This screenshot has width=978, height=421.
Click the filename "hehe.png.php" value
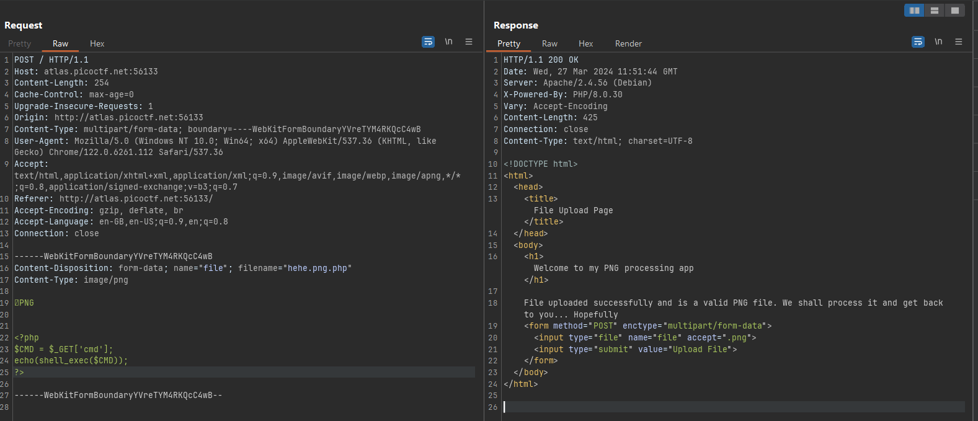click(317, 268)
